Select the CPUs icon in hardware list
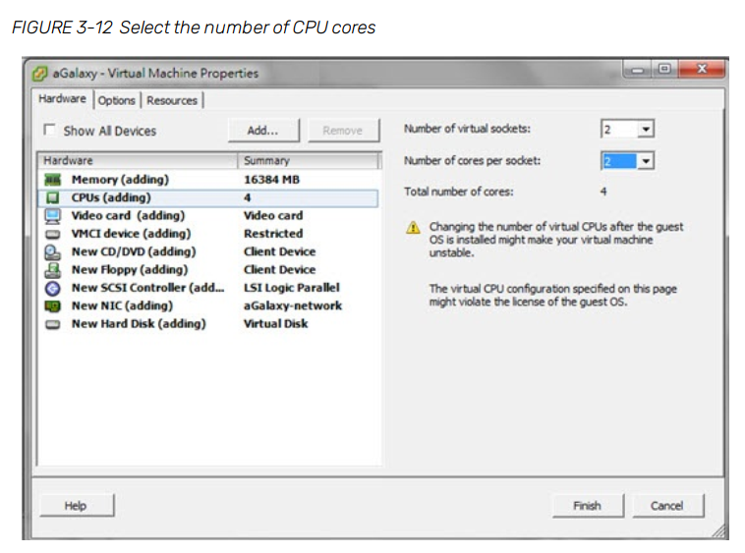This screenshot has width=745, height=553. 53,197
